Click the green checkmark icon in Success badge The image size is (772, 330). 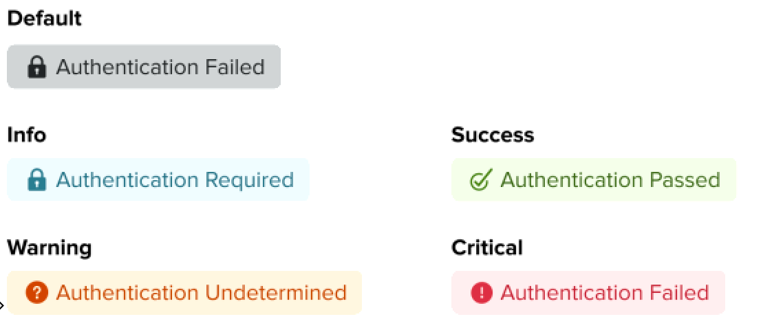tap(480, 180)
